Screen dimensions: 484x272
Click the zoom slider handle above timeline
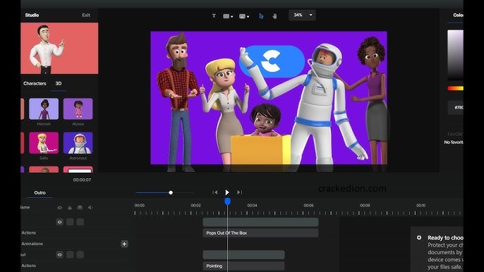[x=171, y=193]
